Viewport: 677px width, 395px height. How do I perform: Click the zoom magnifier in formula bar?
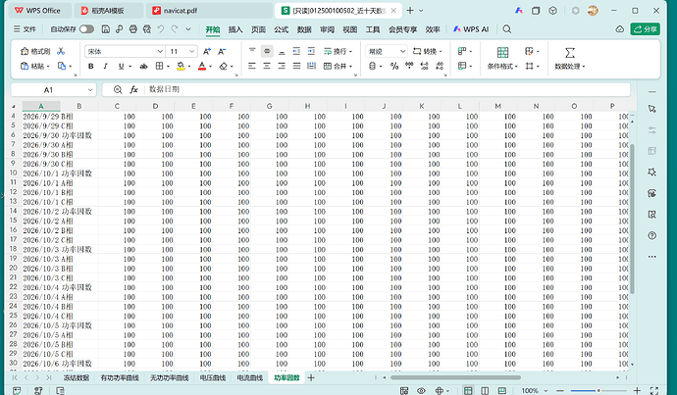[118, 89]
